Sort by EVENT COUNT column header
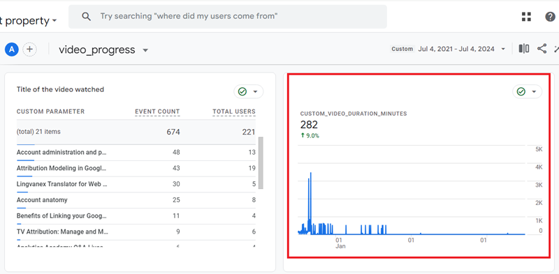The image size is (559, 274). [157, 112]
